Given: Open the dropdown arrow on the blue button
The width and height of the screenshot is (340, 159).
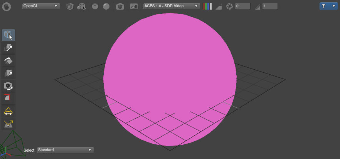Looking at the screenshot, I should 334,6.
